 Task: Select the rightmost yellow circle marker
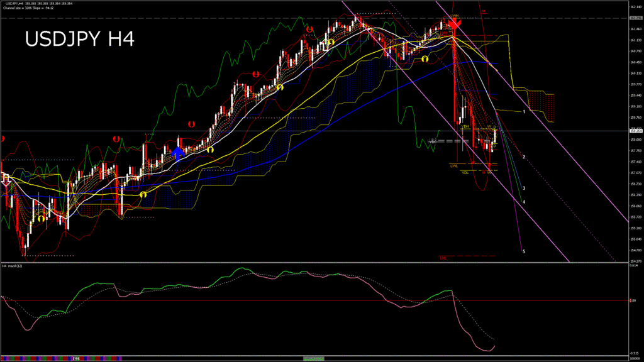coord(425,58)
